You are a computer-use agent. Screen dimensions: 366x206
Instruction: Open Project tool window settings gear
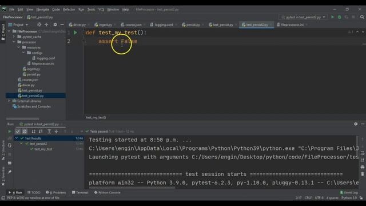pos(55,25)
